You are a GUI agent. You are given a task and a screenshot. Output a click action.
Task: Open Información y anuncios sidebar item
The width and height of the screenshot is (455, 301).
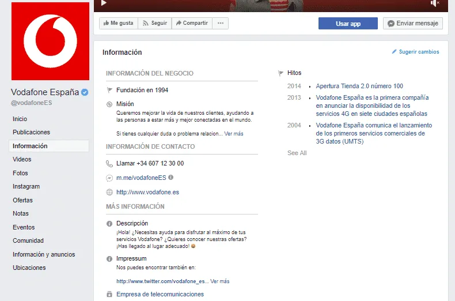pos(44,254)
